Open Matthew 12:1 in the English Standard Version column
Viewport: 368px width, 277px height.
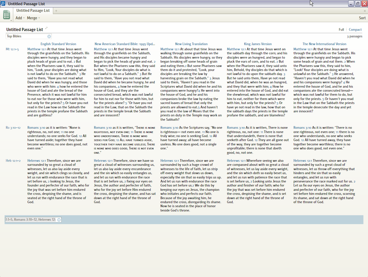(x=37, y=49)
